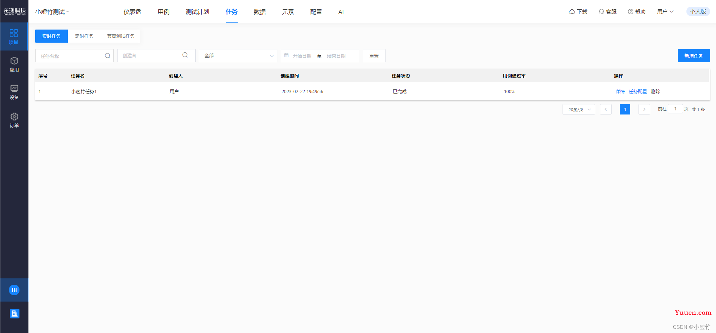Open the 全部 status filter dropdown
This screenshot has height=333, width=716.
238,56
